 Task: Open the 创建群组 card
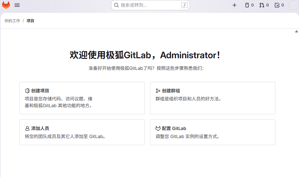[x=213, y=98]
